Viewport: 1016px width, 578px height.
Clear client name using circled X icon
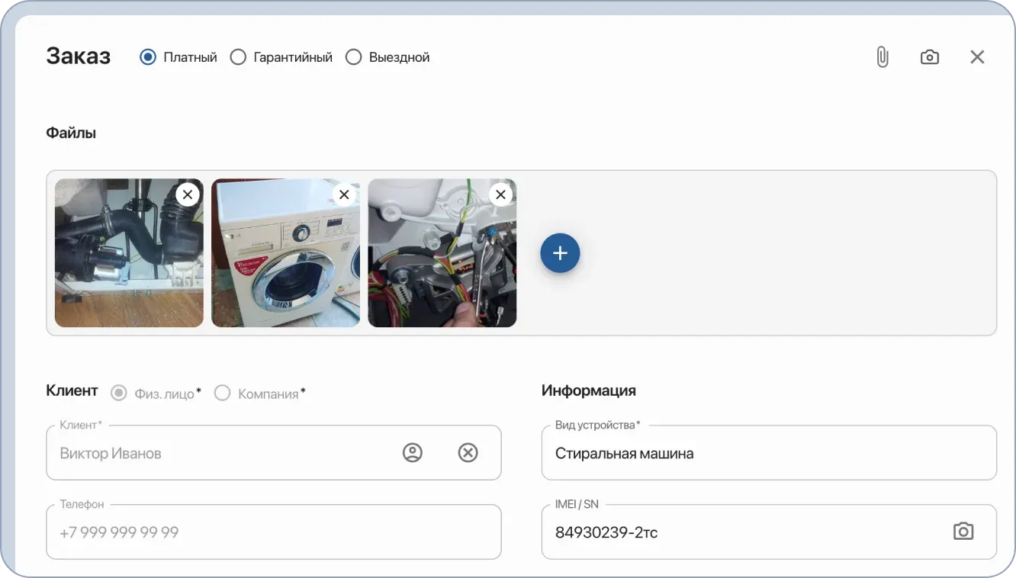point(468,452)
